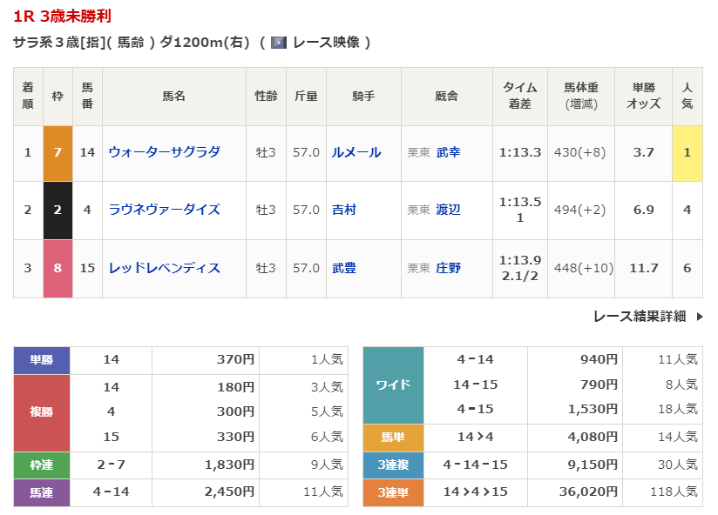Click the yellow popularity 1 cell
Viewport: 718px width, 515px height.
pos(687,152)
